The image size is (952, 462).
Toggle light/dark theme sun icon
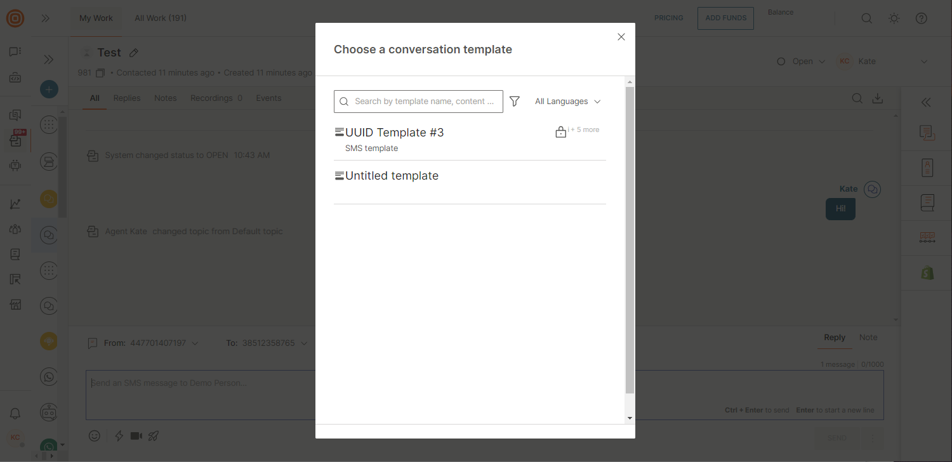(x=894, y=18)
